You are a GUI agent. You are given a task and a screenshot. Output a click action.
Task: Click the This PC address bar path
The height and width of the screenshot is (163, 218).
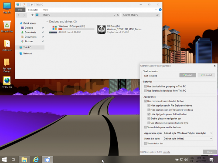pyautogui.click(x=46, y=15)
